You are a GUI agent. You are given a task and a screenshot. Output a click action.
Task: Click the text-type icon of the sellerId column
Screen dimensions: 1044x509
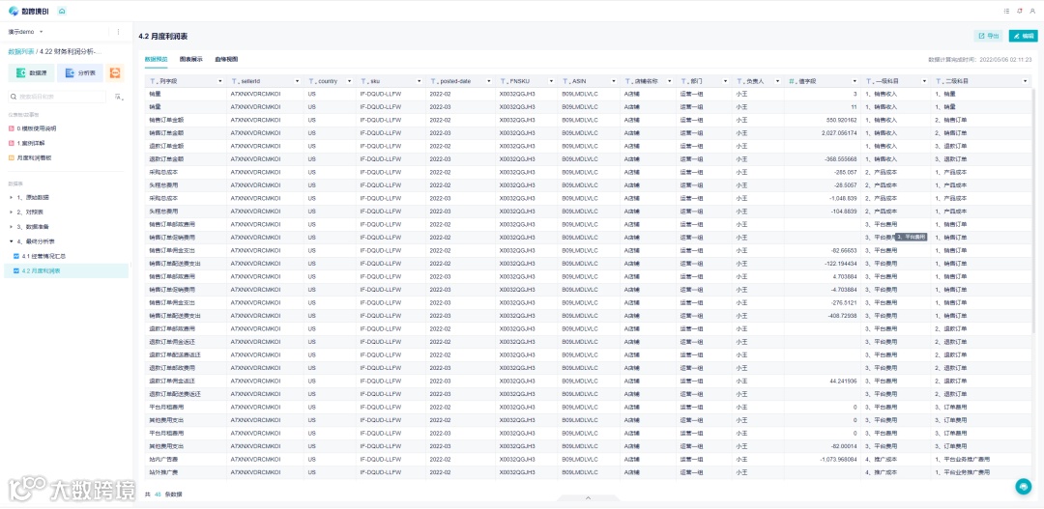pyautogui.click(x=235, y=81)
